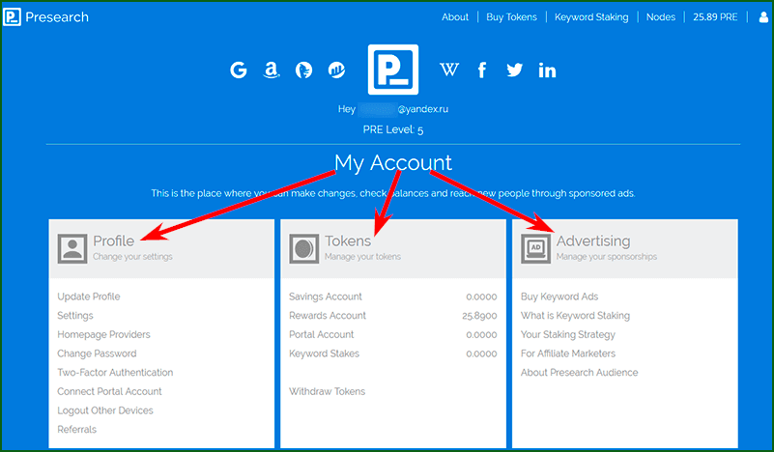Open the user account icon at top right
Screen dimensions: 774x452
coord(763,17)
